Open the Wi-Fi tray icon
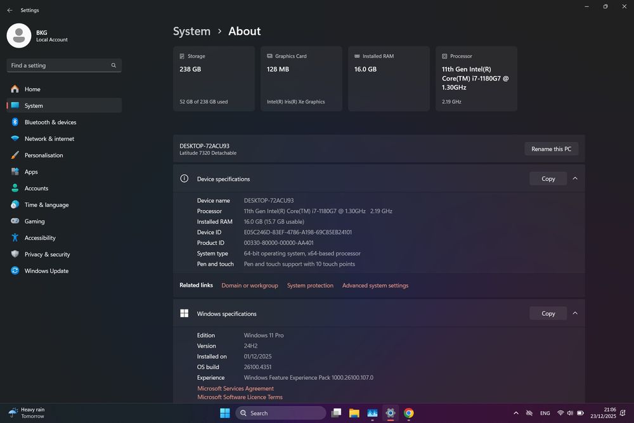This screenshot has width=634, height=423. pyautogui.click(x=560, y=413)
